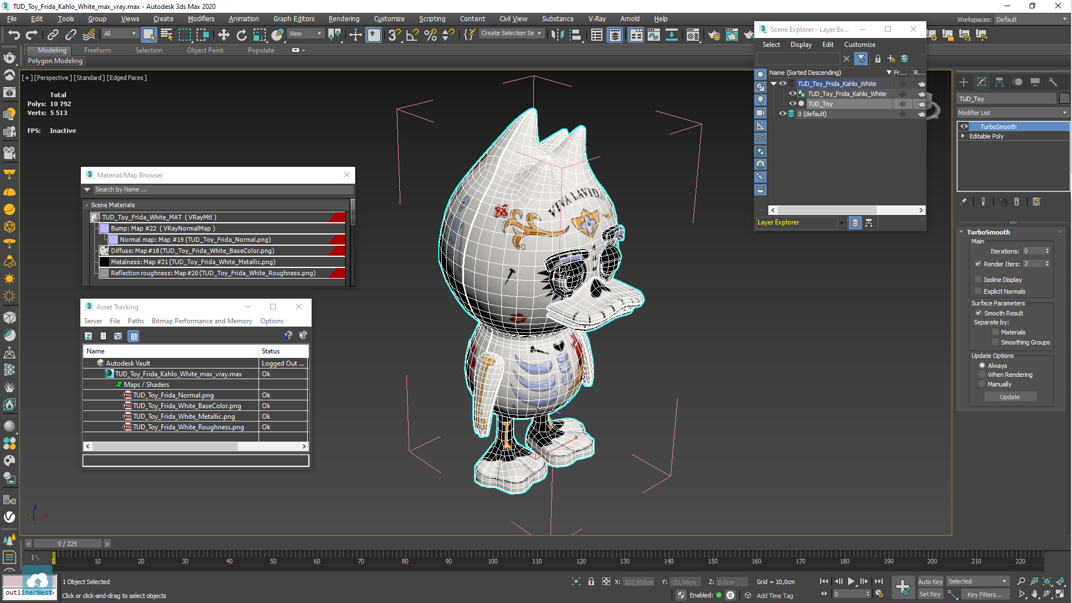Image resolution: width=1072 pixels, height=603 pixels.
Task: Activate the Select and Move tool
Action: tap(223, 35)
